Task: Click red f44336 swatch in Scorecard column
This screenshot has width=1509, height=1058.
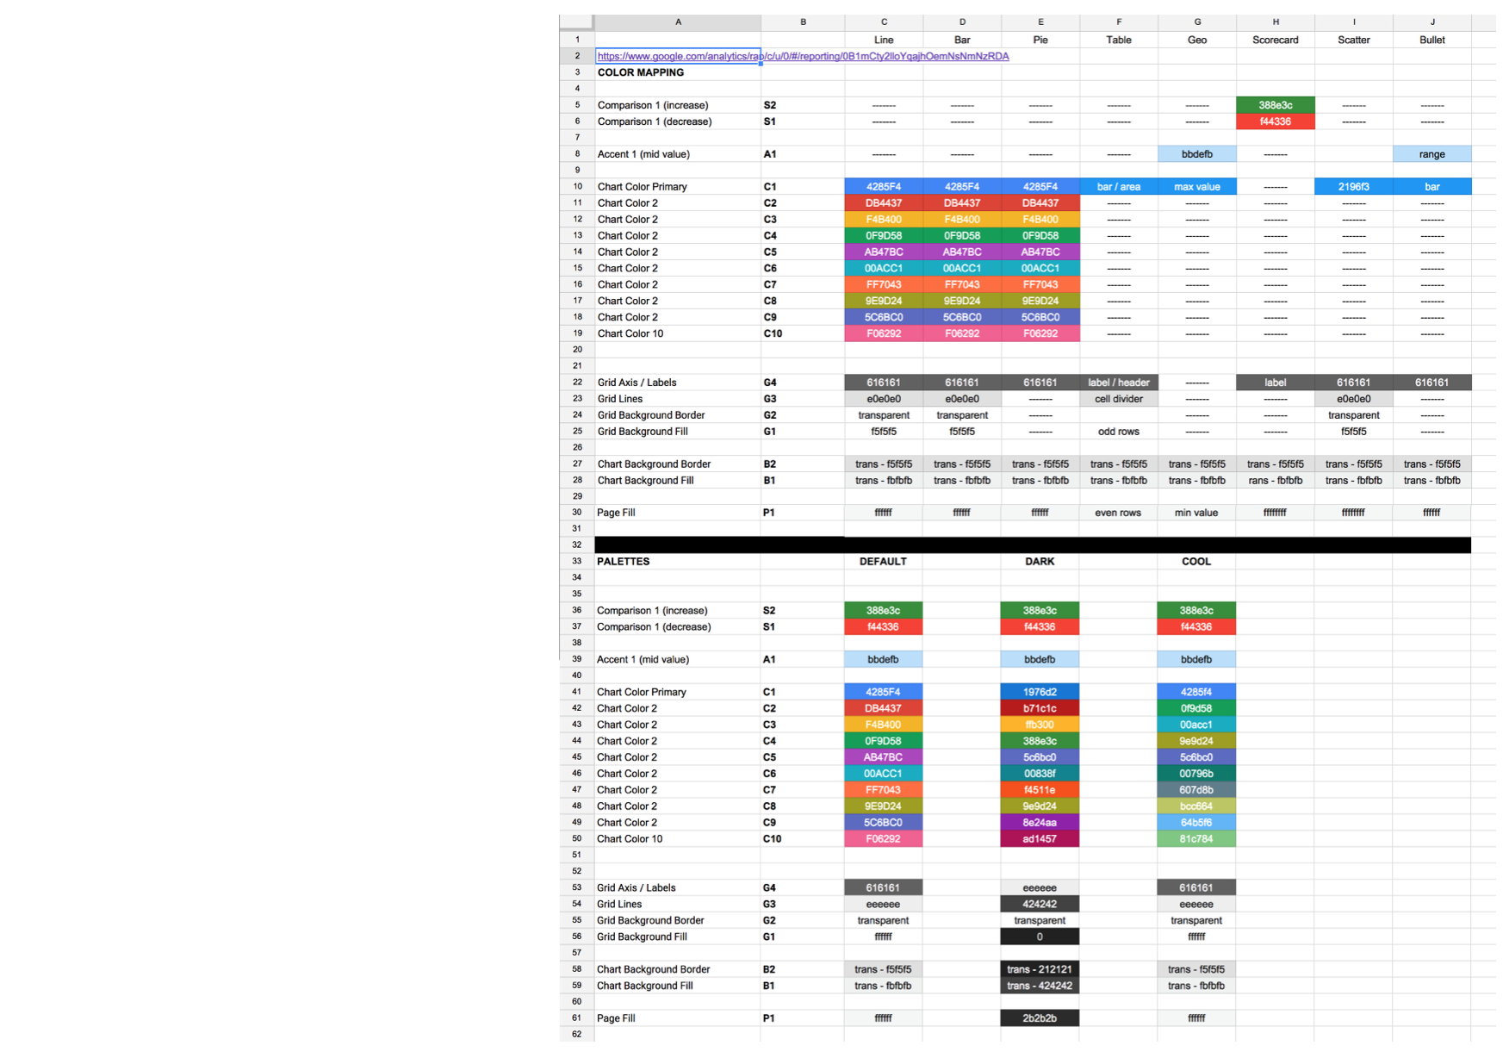Action: [x=1276, y=121]
